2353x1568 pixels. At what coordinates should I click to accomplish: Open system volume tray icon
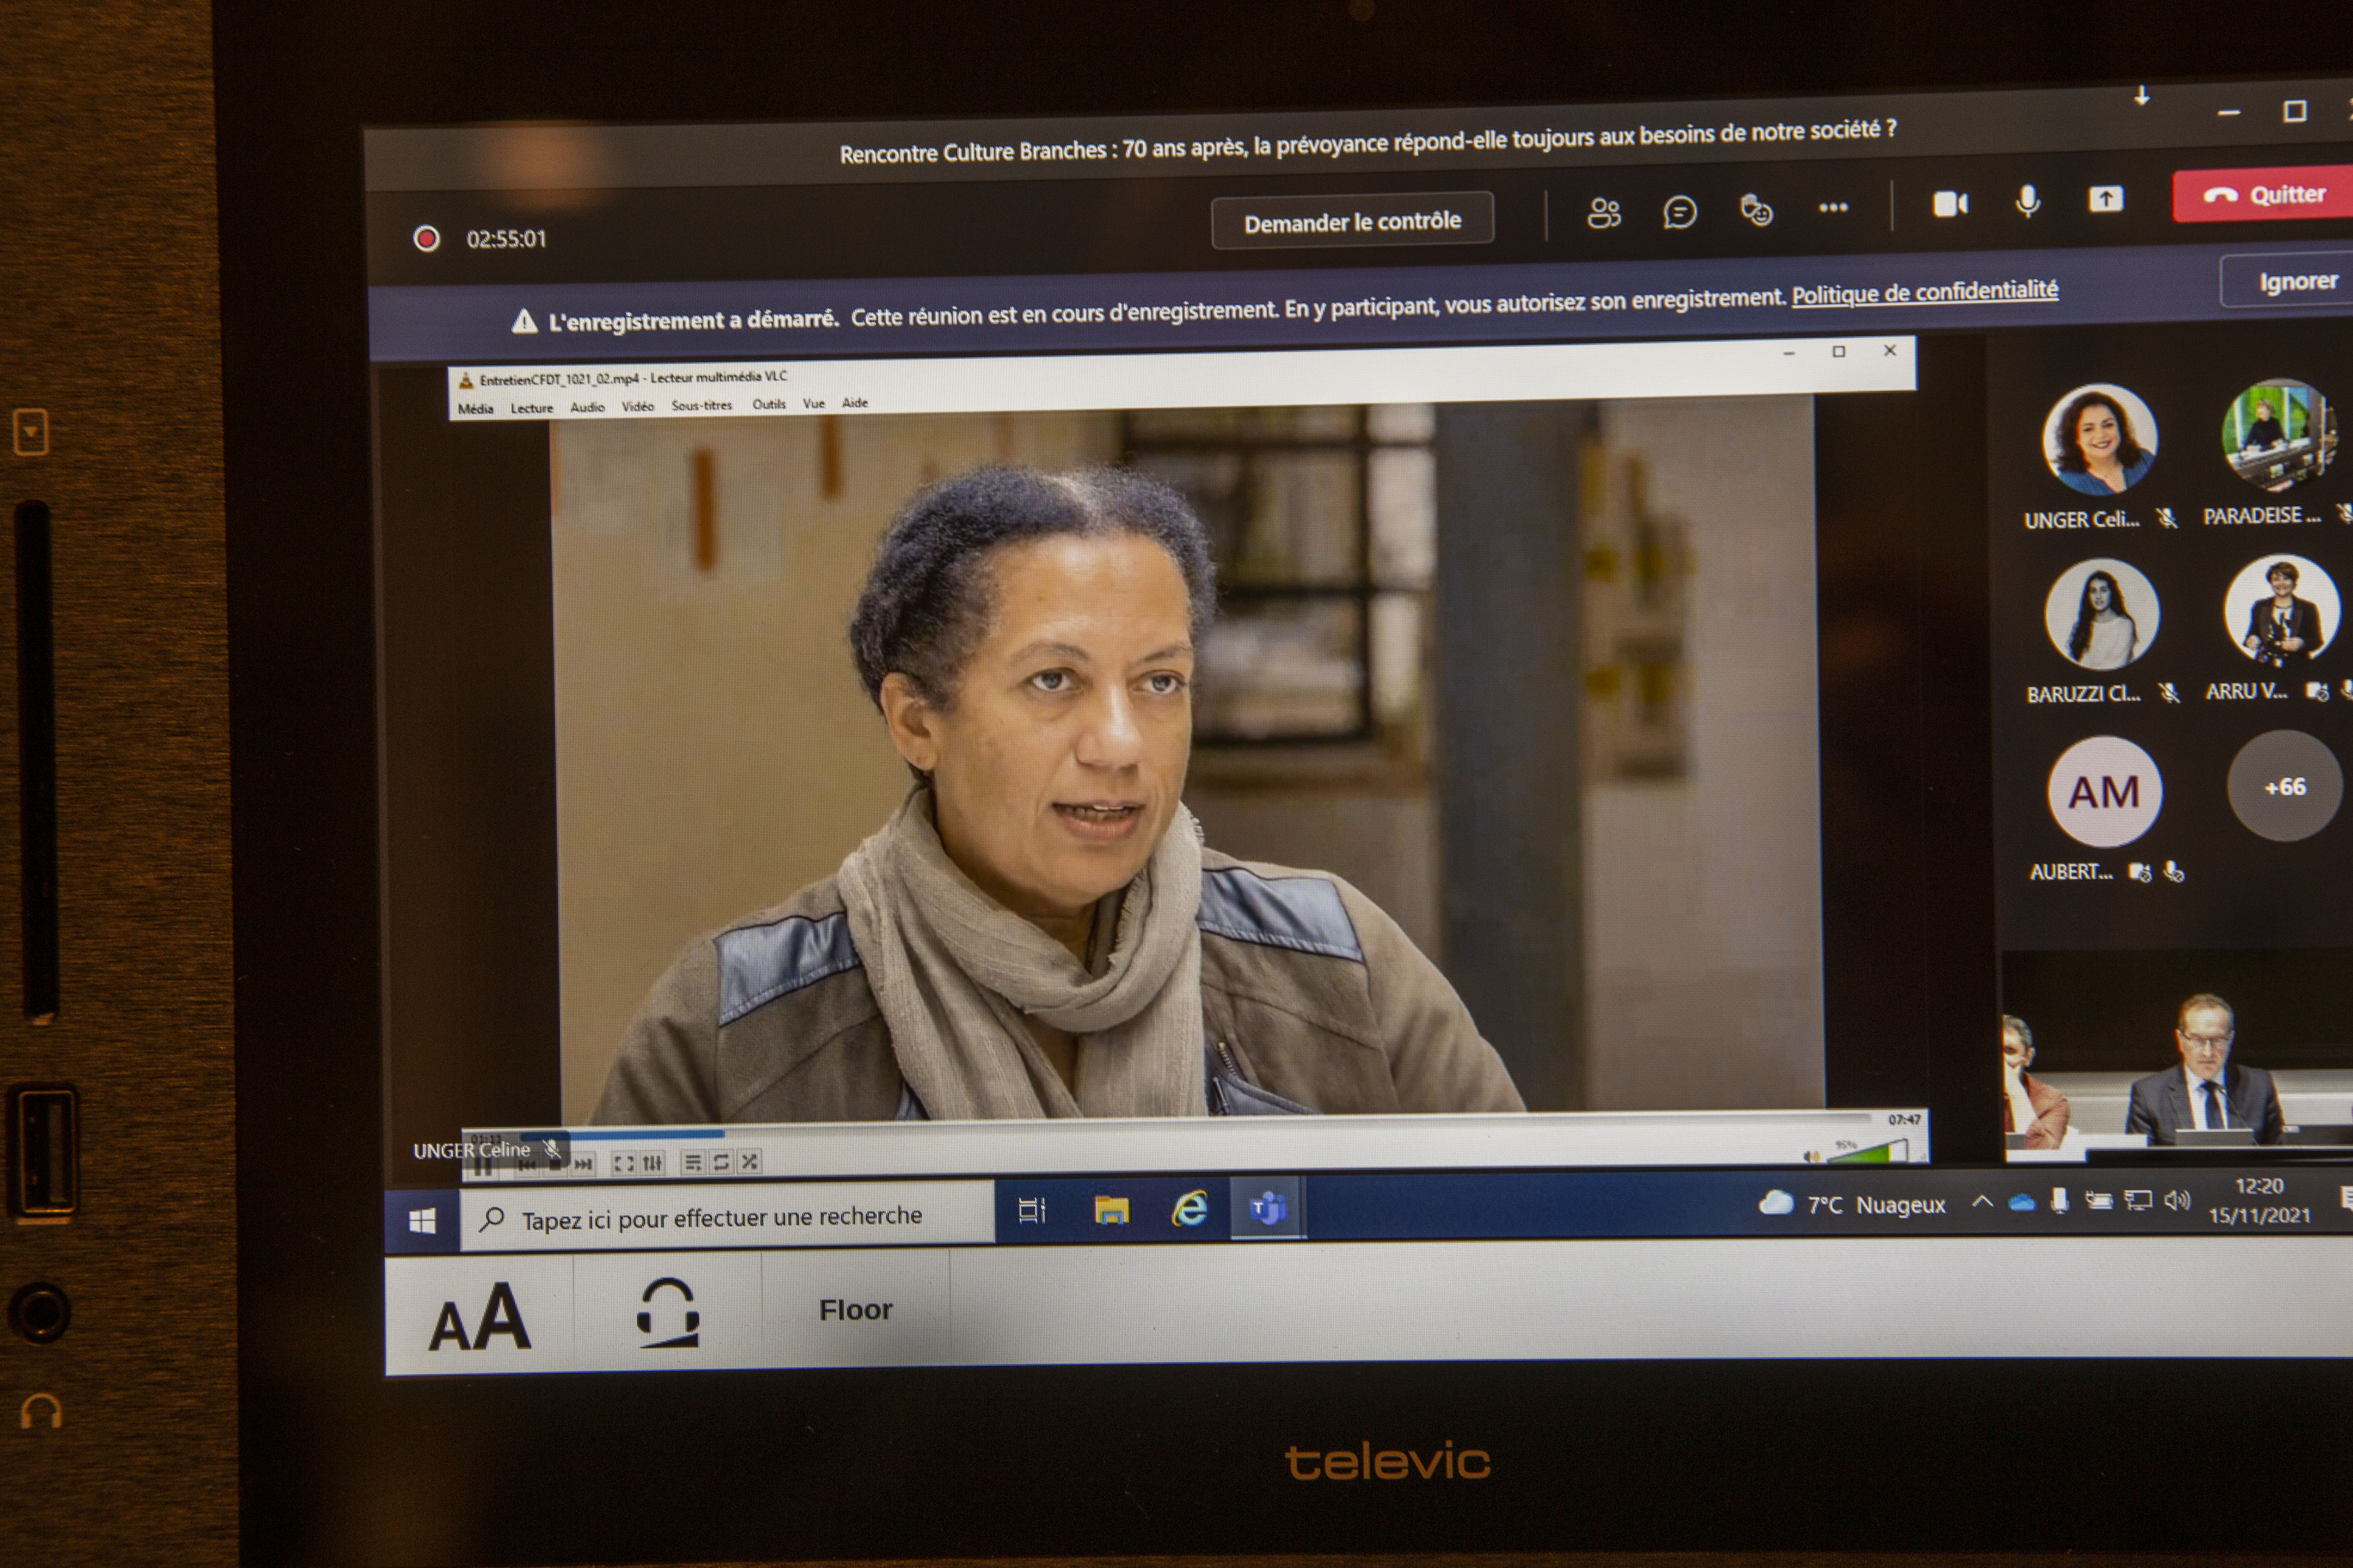pyautogui.click(x=2177, y=1199)
